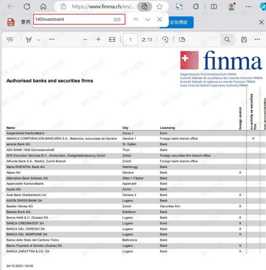Click the Securities firm licensing cell
Viewport: 266px width, 270px height.
(170, 206)
